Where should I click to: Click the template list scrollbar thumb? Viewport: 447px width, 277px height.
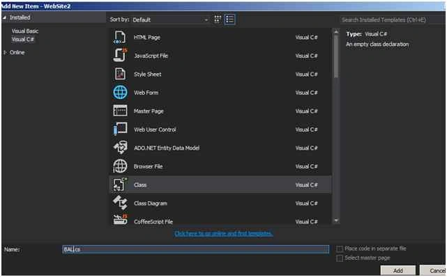pos(336,56)
